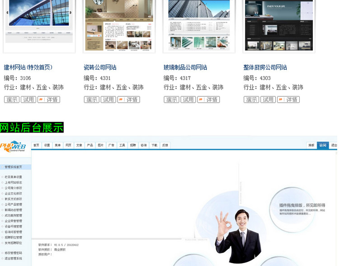Open 咨询问答管理 in the sidebar
This screenshot has width=339, height=266.
coord(13,232)
